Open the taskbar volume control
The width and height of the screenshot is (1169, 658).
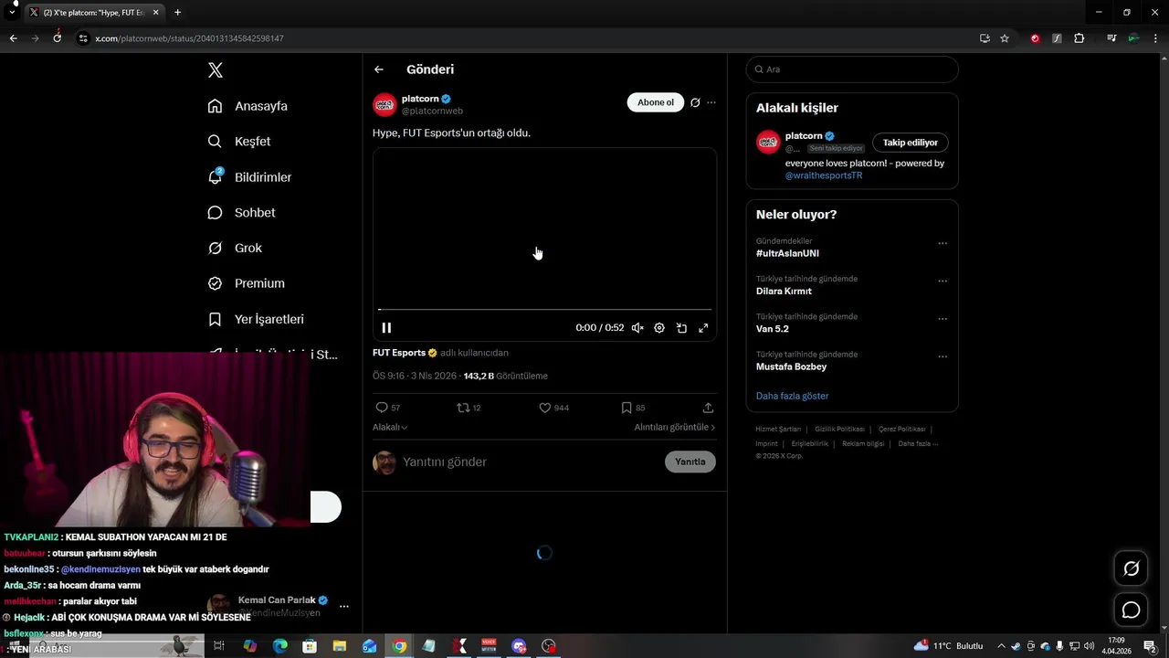tap(1089, 646)
